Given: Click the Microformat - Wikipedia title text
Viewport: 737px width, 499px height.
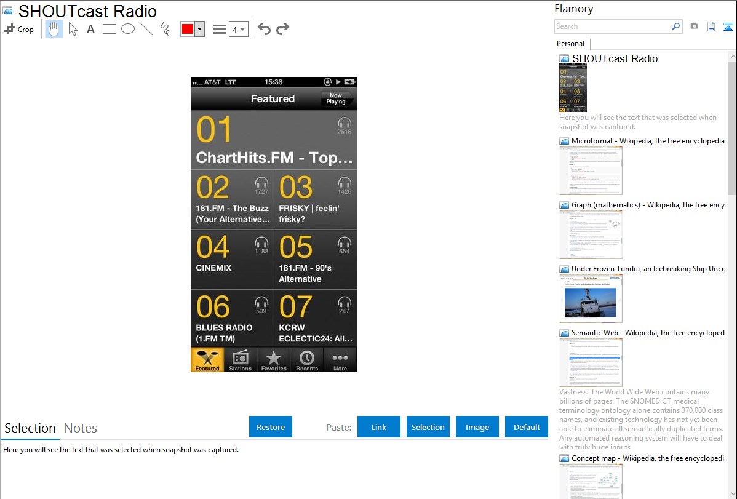Looking at the screenshot, I should tap(648, 141).
